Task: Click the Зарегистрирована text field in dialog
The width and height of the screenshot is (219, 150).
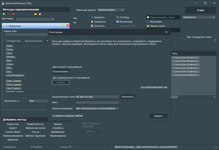Action: pos(97,108)
